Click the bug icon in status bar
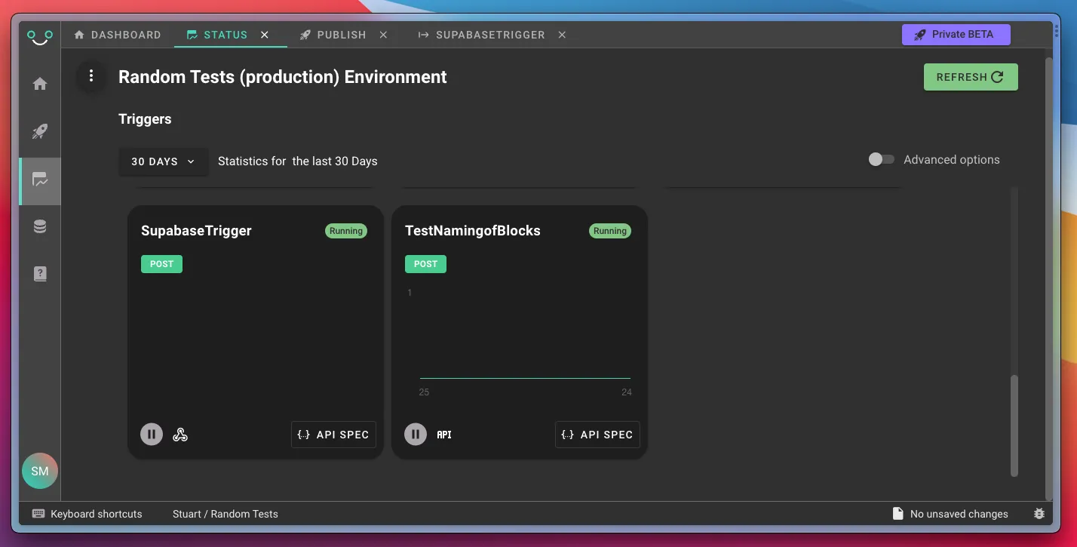 [x=1039, y=514]
